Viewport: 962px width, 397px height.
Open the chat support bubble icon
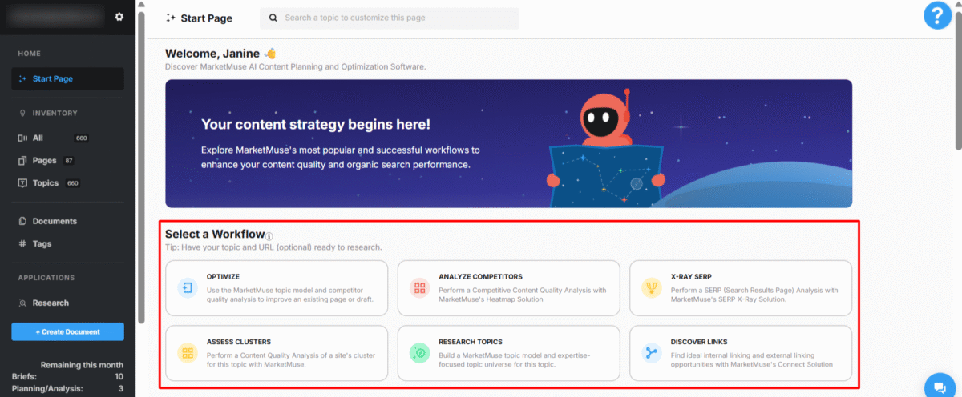tap(938, 387)
